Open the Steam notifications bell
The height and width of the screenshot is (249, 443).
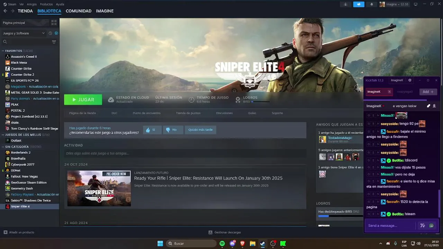372,4
